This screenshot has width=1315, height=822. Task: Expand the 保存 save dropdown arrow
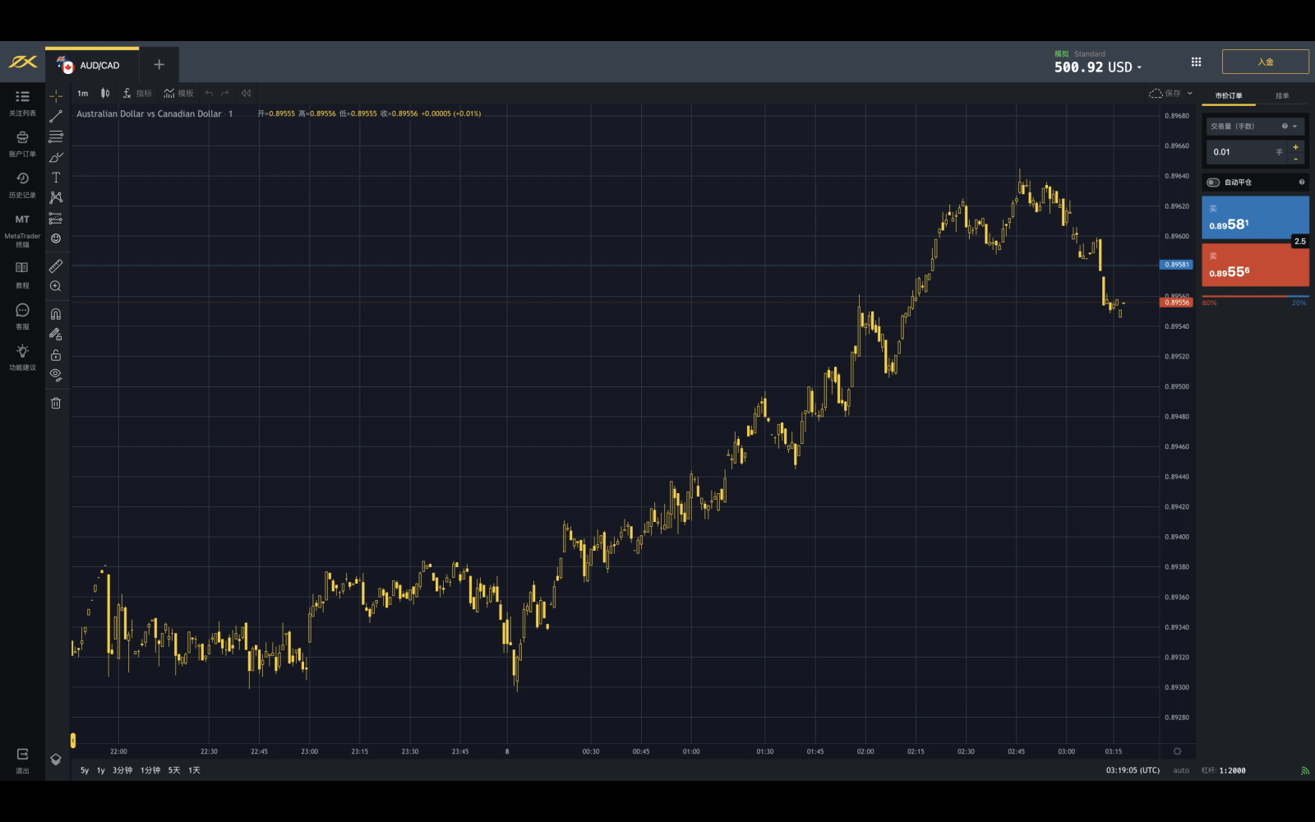pos(1190,94)
